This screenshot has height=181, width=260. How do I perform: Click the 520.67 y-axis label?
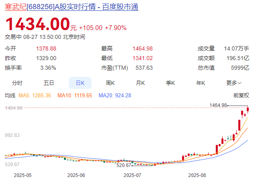(12, 164)
